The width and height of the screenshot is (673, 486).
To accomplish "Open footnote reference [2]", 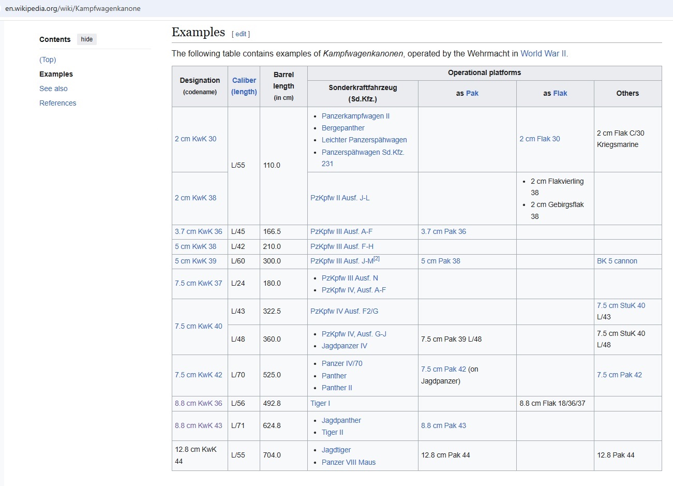I will click(377, 258).
